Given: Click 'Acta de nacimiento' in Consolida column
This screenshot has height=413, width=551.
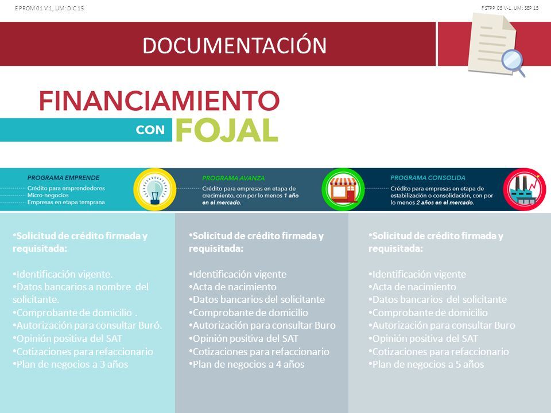Looking at the screenshot, I should [x=412, y=287].
